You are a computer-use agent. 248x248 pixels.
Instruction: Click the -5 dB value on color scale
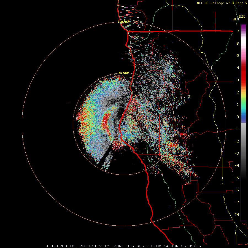[x=237, y=178]
